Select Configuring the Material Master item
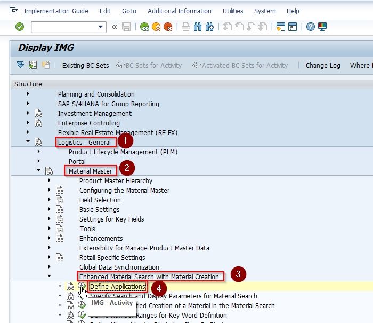 pos(124,190)
